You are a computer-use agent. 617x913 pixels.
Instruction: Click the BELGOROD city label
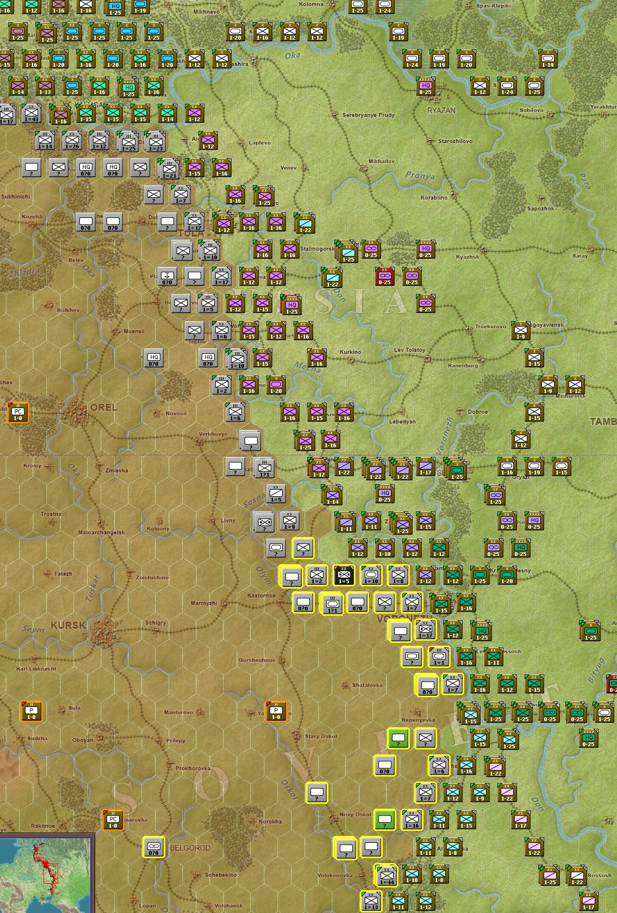[x=190, y=848]
